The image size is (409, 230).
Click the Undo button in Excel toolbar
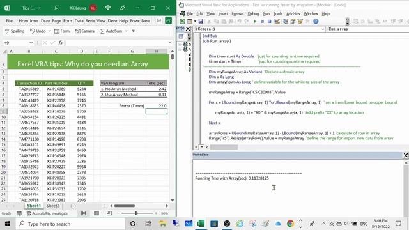click(38, 31)
